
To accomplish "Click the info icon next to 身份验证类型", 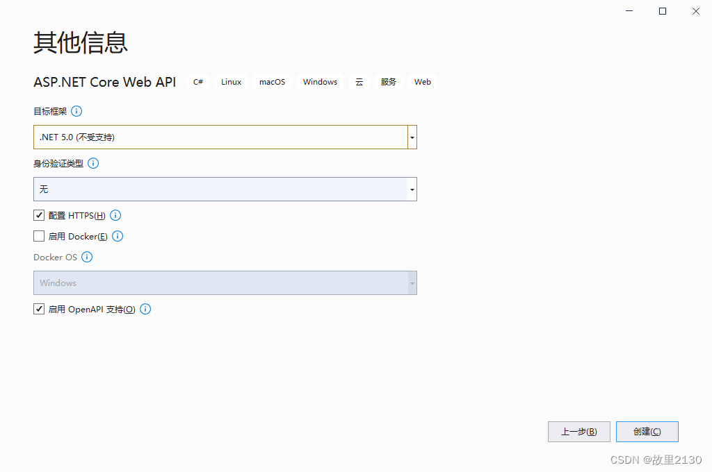I will pyautogui.click(x=93, y=163).
